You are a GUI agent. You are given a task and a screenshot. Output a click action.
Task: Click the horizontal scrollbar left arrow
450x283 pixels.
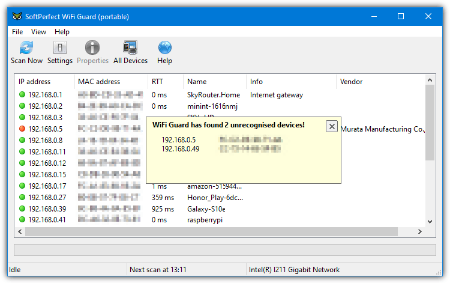click(x=20, y=231)
